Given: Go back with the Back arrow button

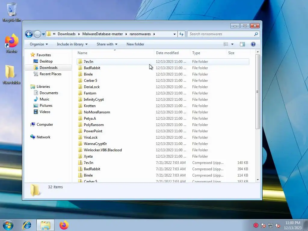Looking at the screenshot, I should [29, 34].
